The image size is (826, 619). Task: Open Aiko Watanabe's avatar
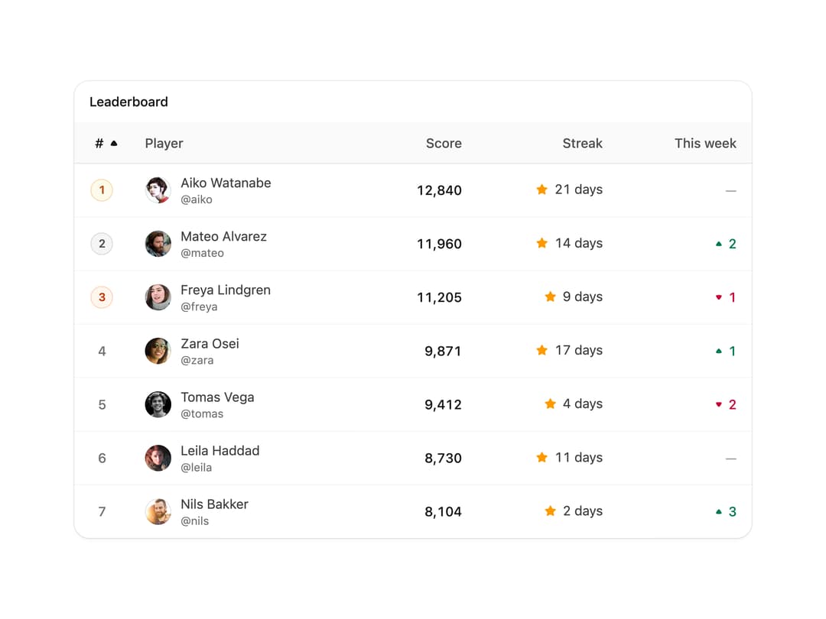pos(158,190)
